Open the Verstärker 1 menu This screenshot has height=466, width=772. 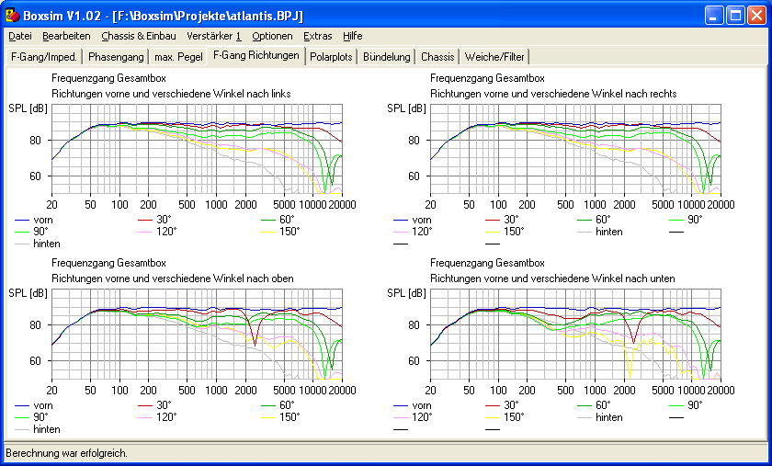click(214, 36)
